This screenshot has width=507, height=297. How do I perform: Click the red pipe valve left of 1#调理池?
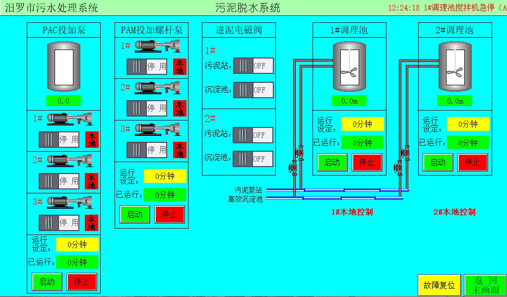293,168
